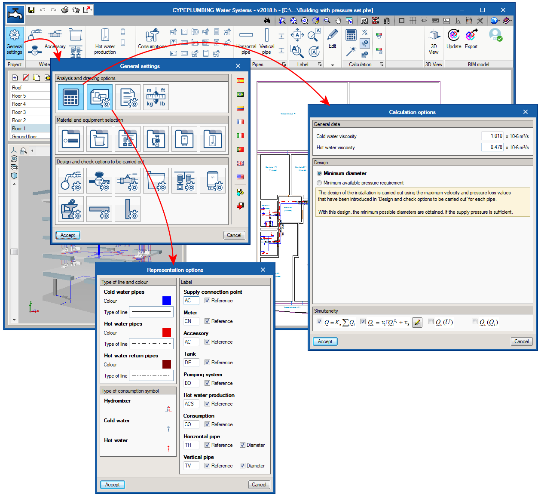Enable the Qc(U) simultaneity checkbox
Screen dimensions: 541x495
coord(431,322)
